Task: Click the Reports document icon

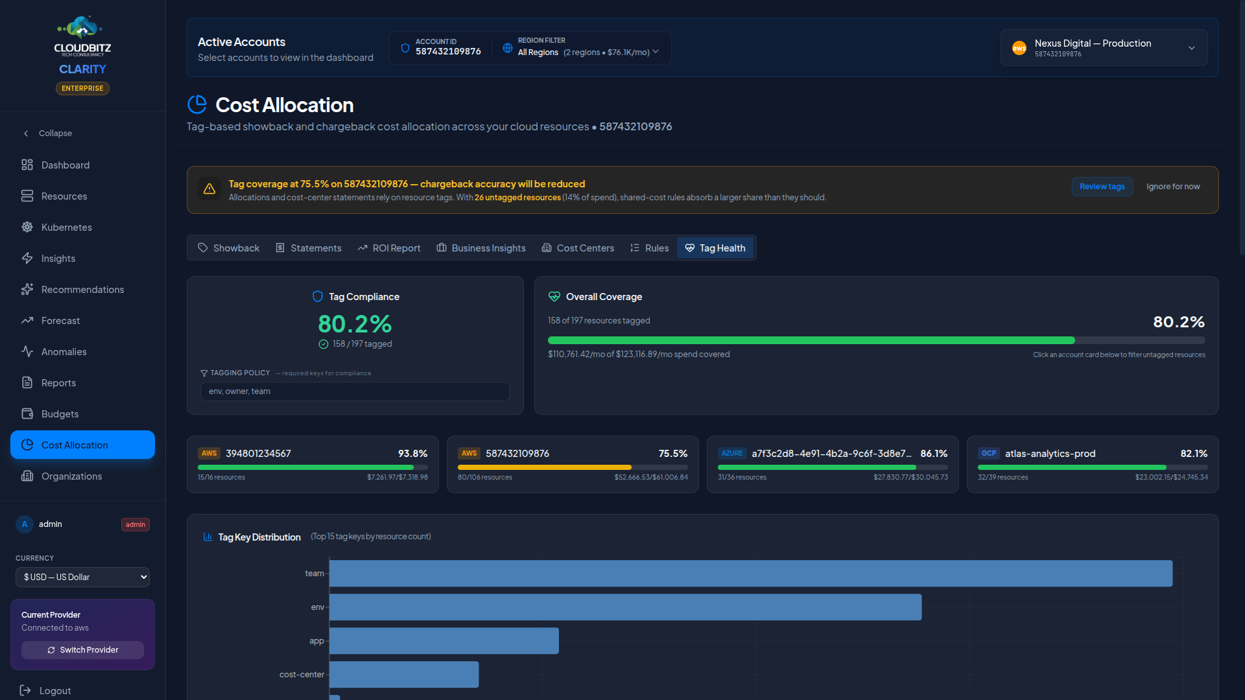Action: pos(27,382)
